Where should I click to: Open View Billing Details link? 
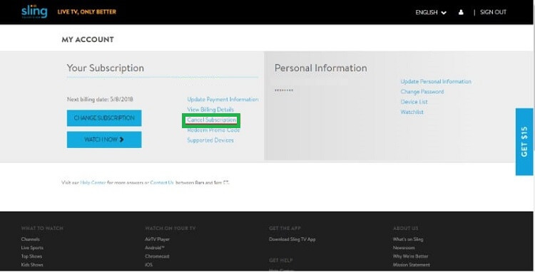pyautogui.click(x=210, y=110)
